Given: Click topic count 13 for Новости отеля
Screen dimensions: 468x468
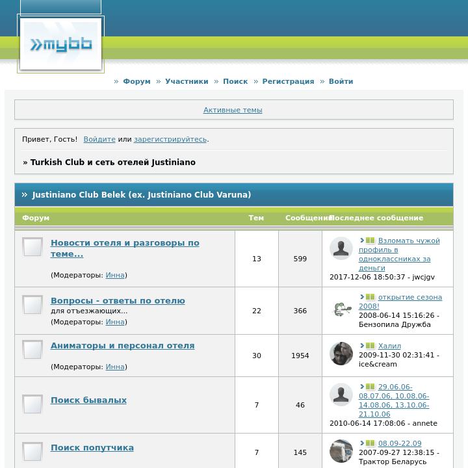Looking at the screenshot, I should click(257, 259).
